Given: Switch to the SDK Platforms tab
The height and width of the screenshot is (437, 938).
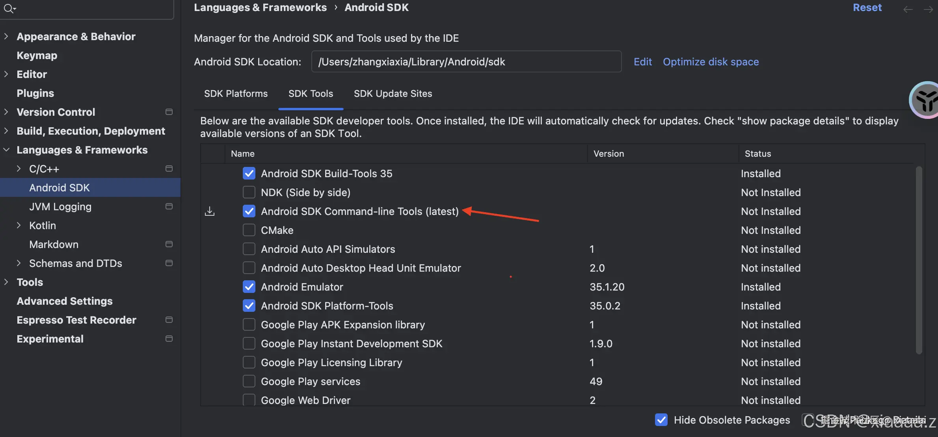Looking at the screenshot, I should 236,94.
